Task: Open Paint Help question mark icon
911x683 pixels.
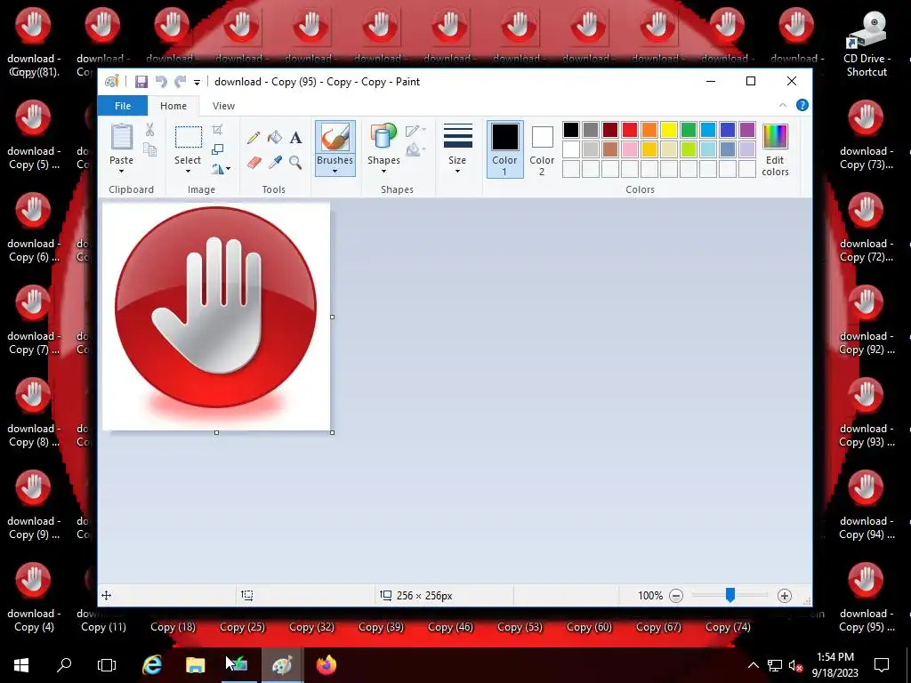Action: (x=802, y=105)
